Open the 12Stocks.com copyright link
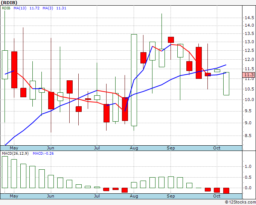The height and width of the screenshot is (205, 256). click(240, 202)
